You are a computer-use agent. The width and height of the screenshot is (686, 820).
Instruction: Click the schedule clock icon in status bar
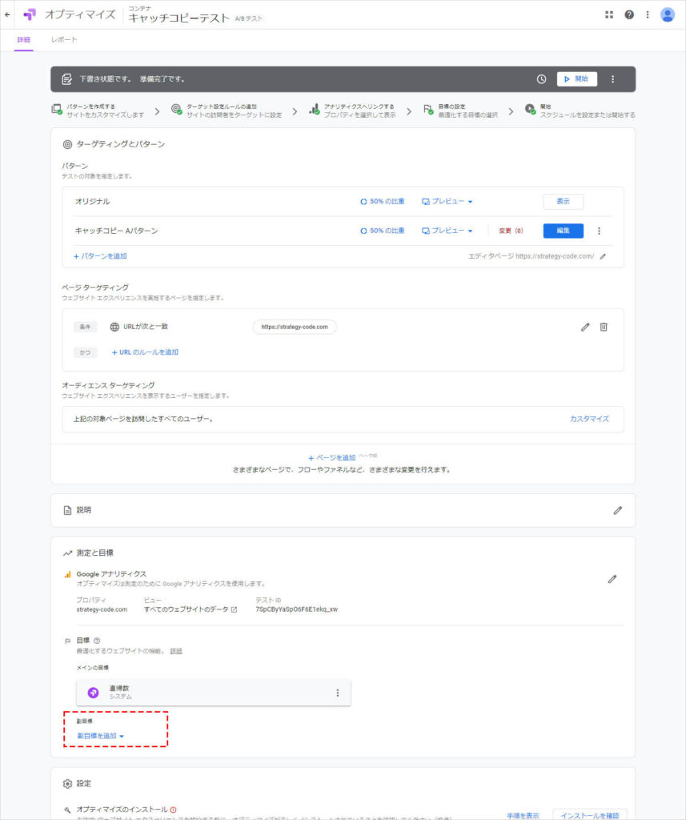pyautogui.click(x=542, y=79)
